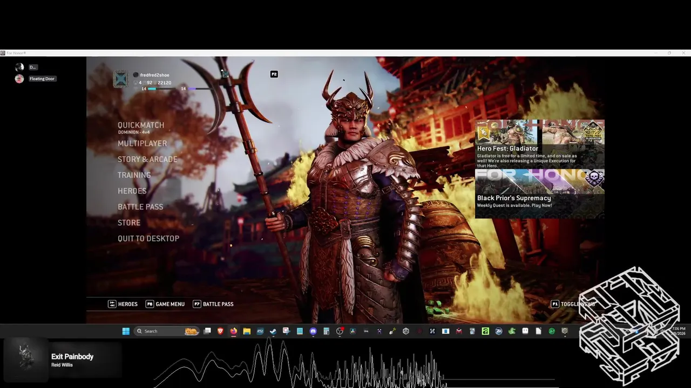Open the green 'a' taskbar app icon
The height and width of the screenshot is (388, 691).
pos(485,331)
